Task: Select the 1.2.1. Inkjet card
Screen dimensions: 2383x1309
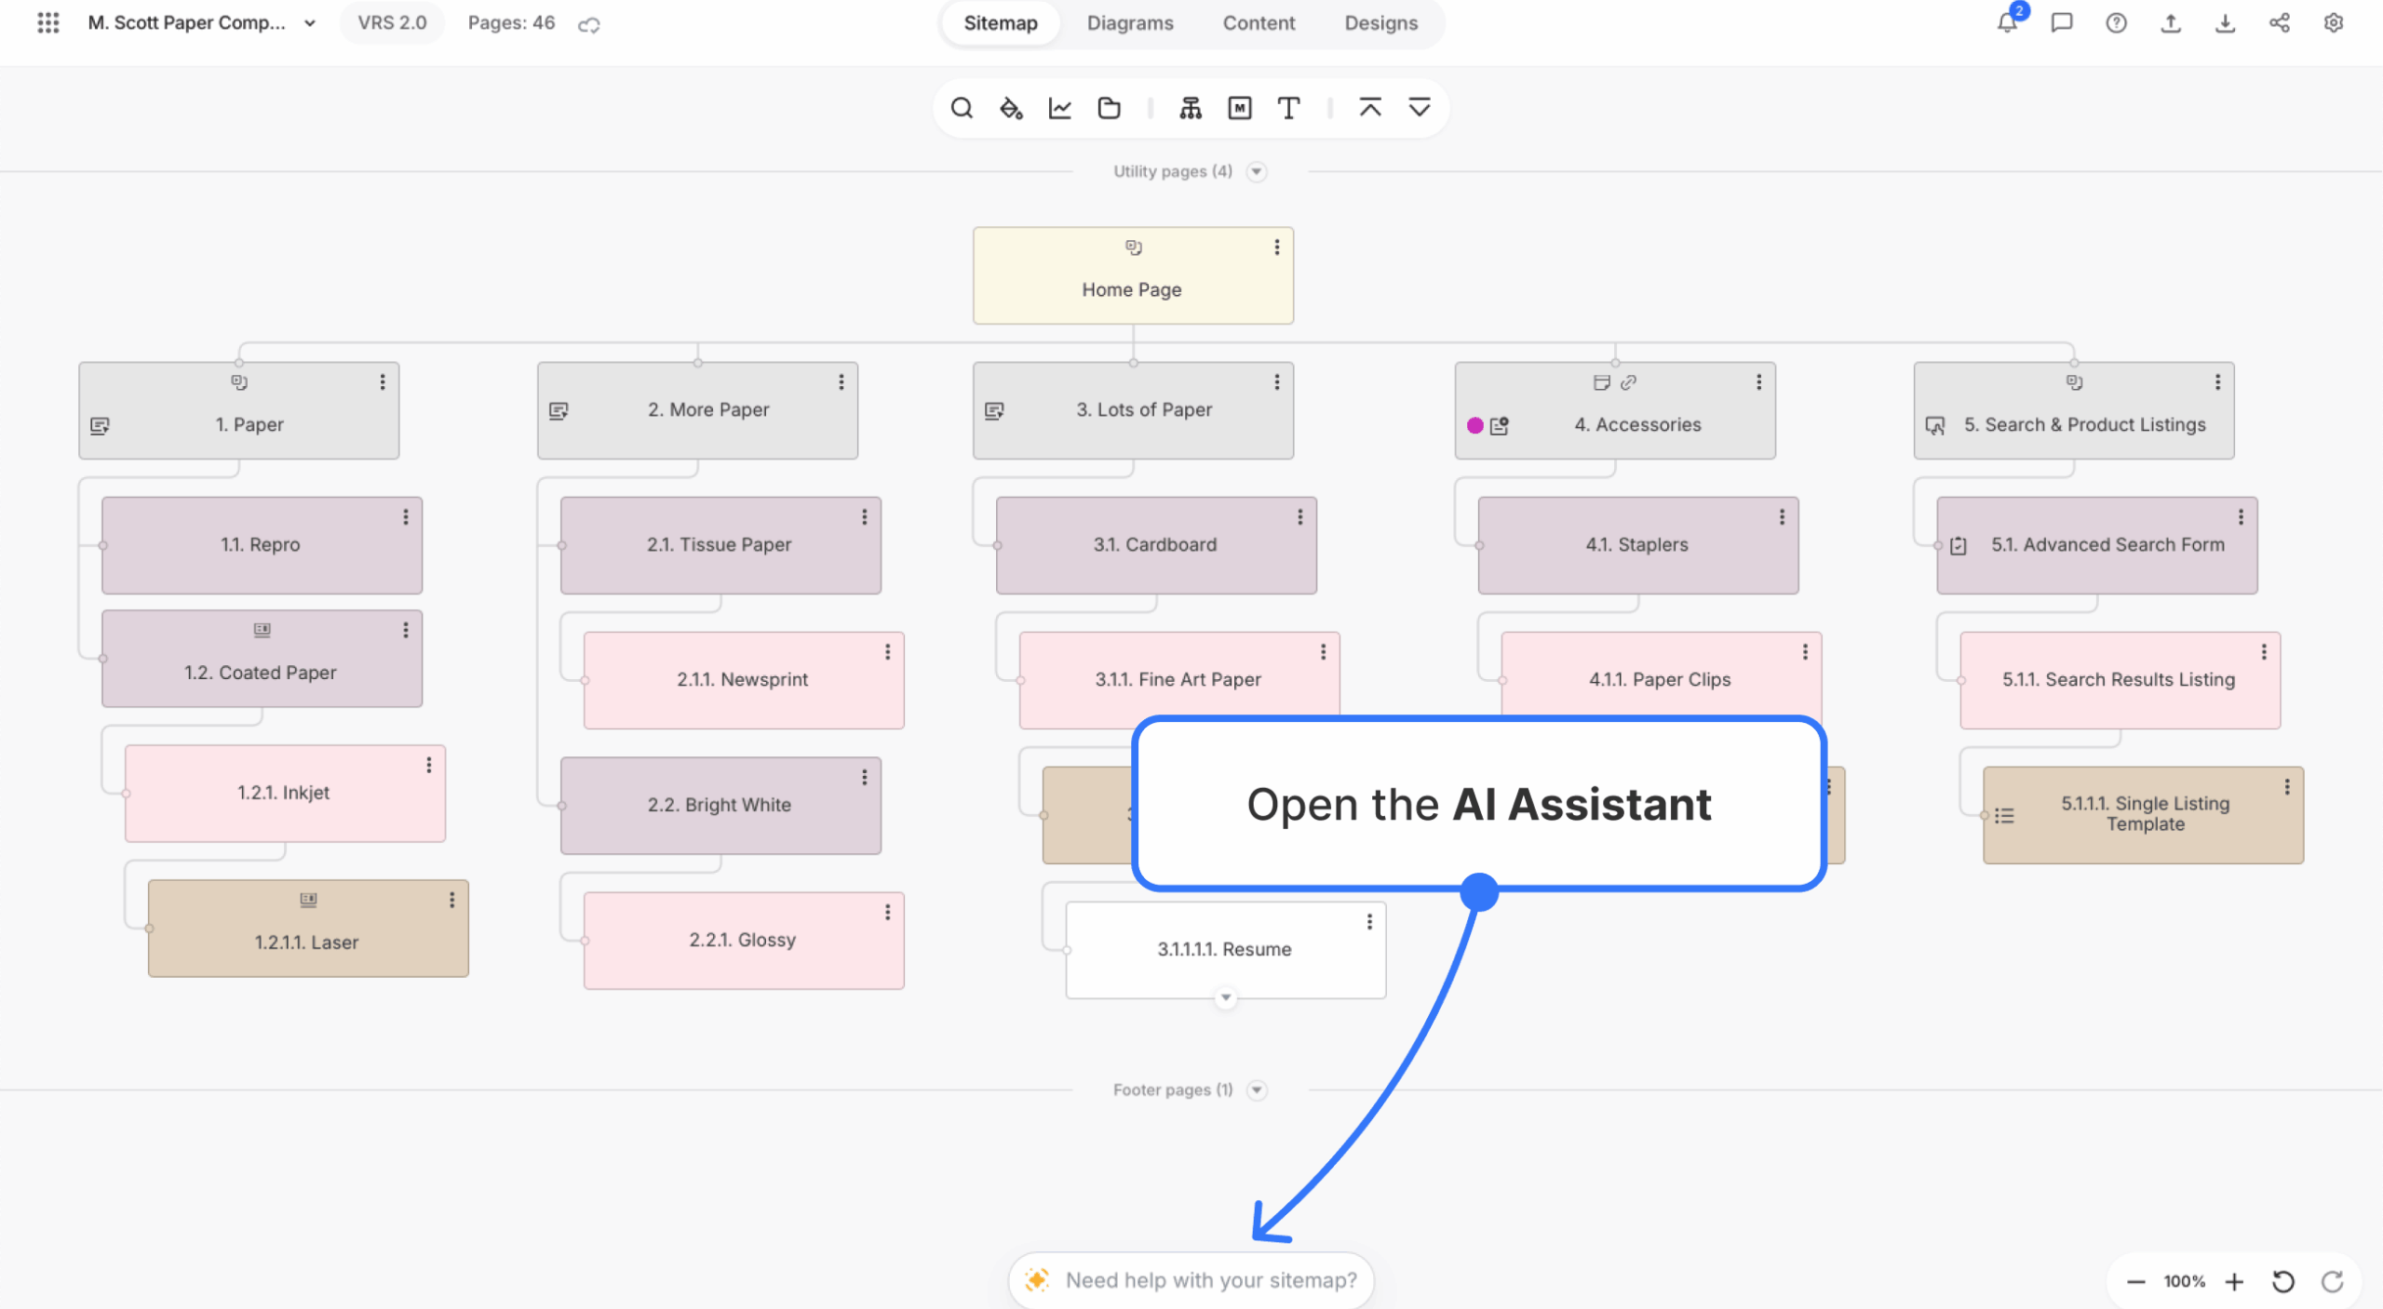Action: tap(285, 794)
